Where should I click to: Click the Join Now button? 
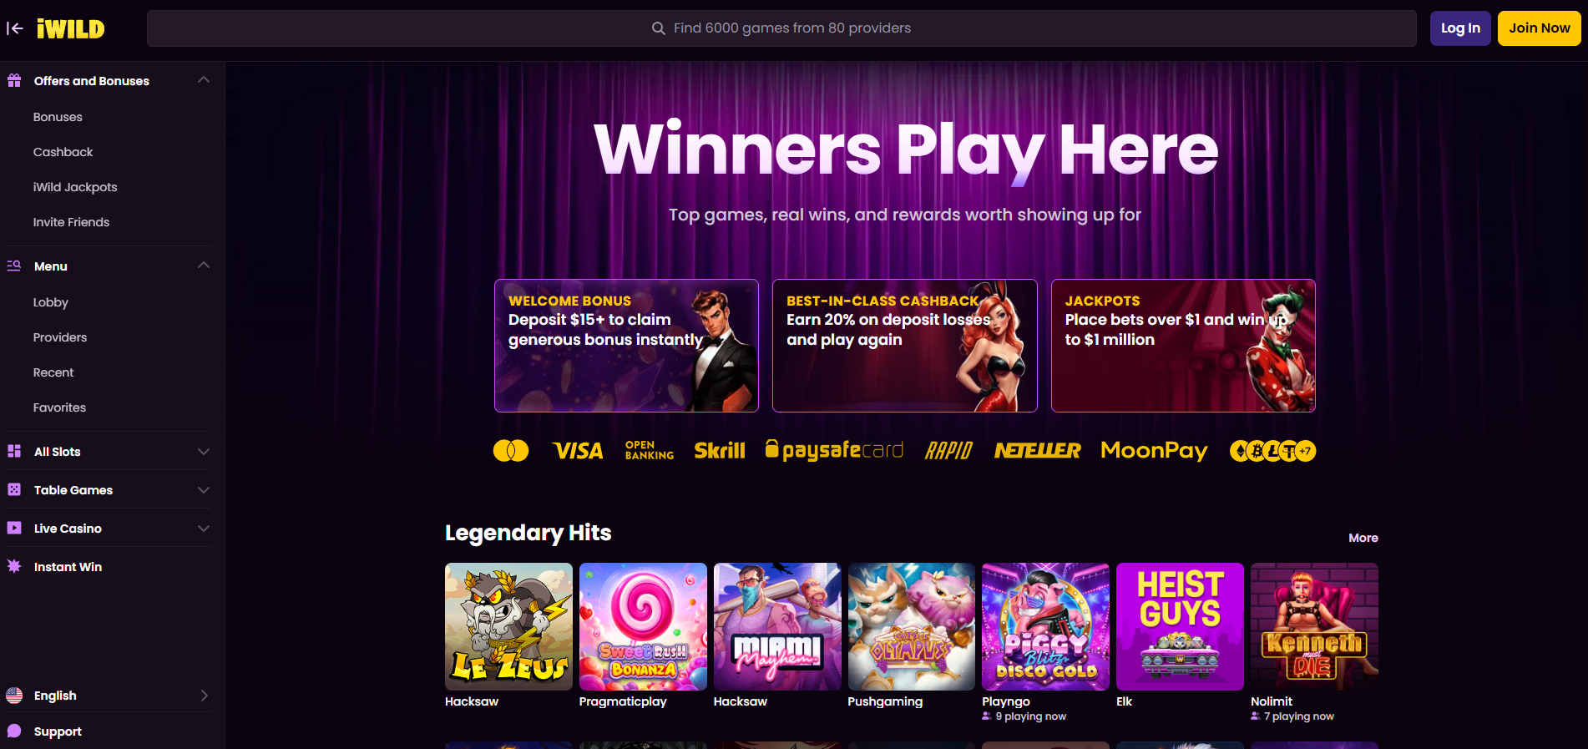point(1539,28)
